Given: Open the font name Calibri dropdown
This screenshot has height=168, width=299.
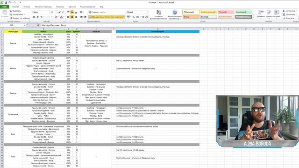Looking at the screenshot, I should [49, 12].
